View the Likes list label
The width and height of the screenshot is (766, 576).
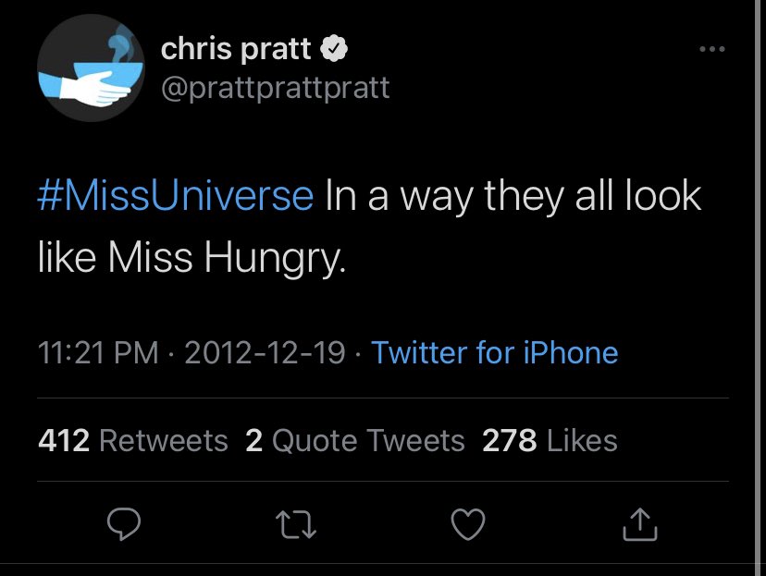582,440
